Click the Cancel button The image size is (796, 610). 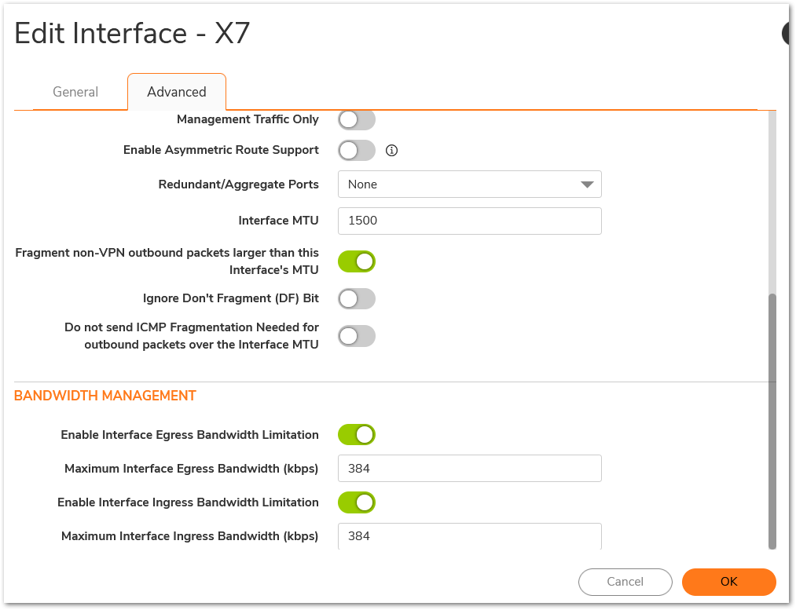pyautogui.click(x=625, y=582)
